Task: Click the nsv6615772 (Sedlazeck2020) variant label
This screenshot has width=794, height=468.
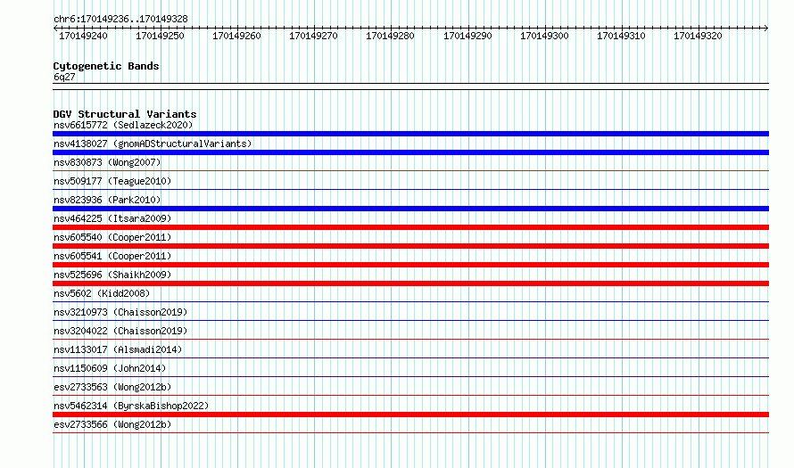Action: click(x=123, y=125)
